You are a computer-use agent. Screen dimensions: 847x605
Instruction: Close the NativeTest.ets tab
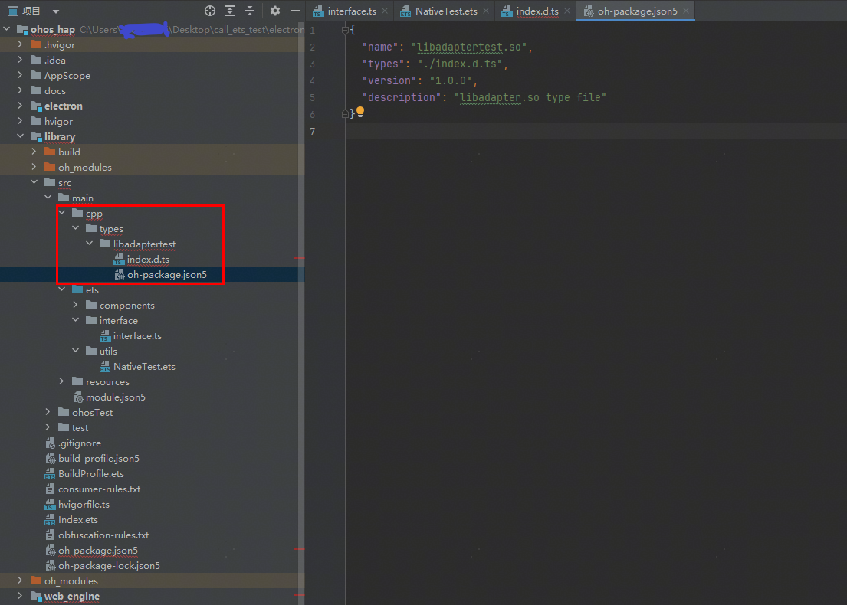click(486, 11)
